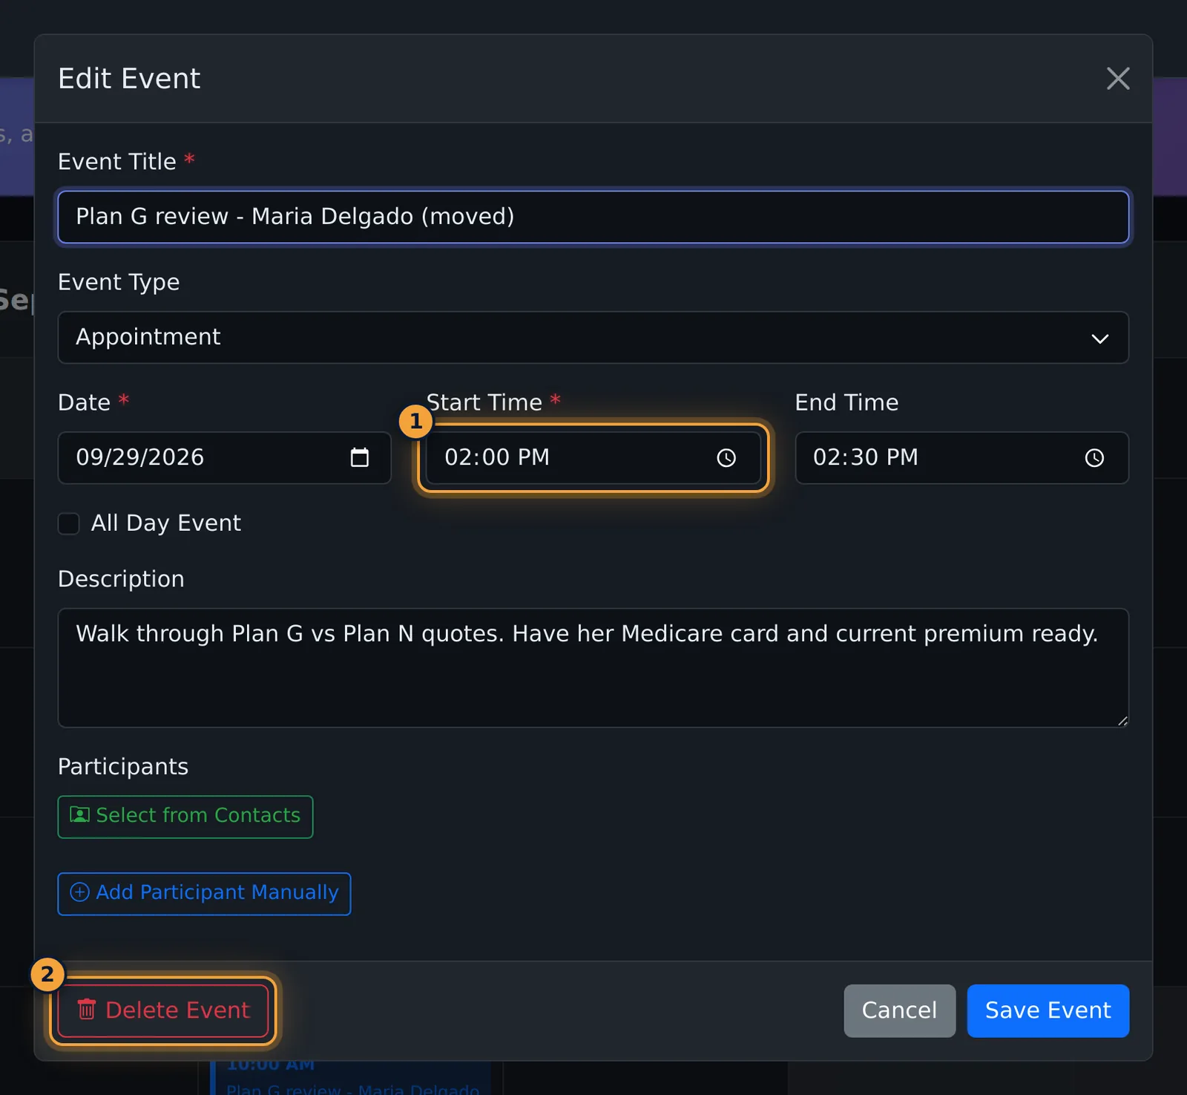Click the Date field 09/29/2026
This screenshot has height=1095, width=1187.
click(x=224, y=458)
